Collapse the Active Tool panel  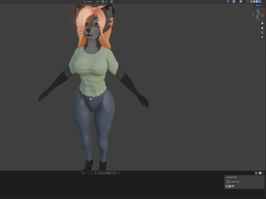[226, 177]
